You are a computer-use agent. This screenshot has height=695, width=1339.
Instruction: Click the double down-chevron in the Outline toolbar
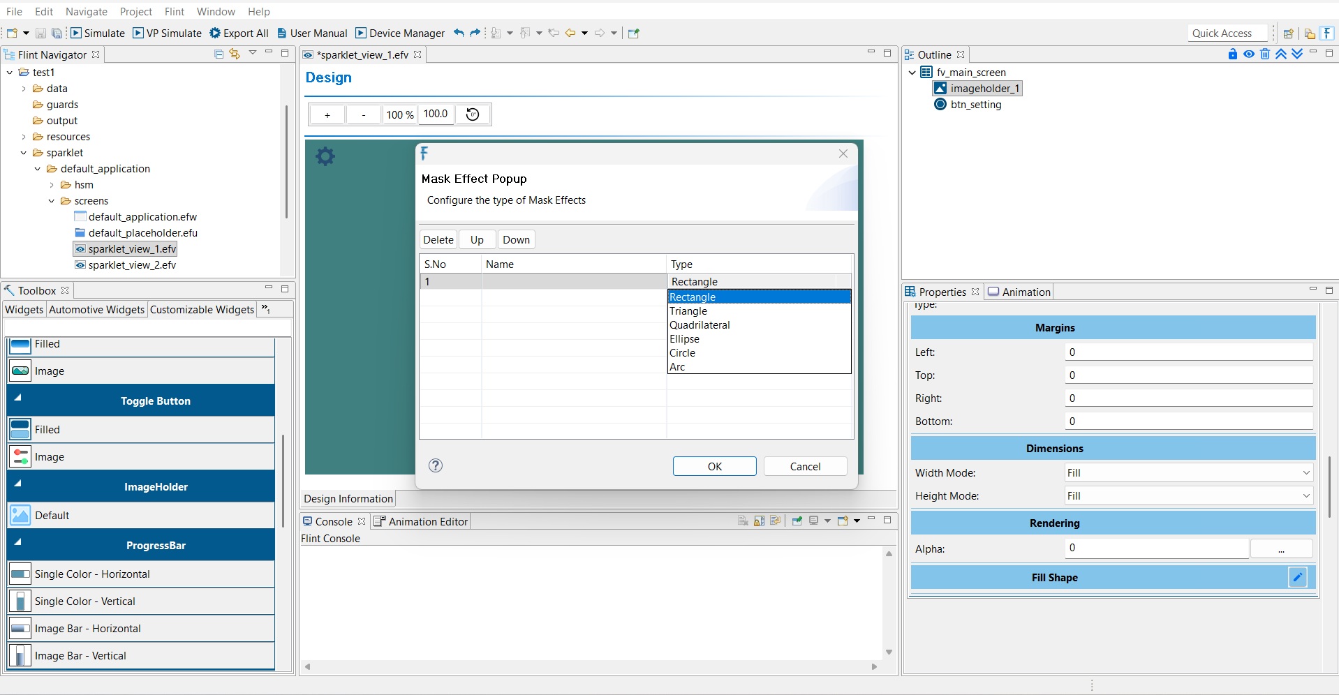1297,54
